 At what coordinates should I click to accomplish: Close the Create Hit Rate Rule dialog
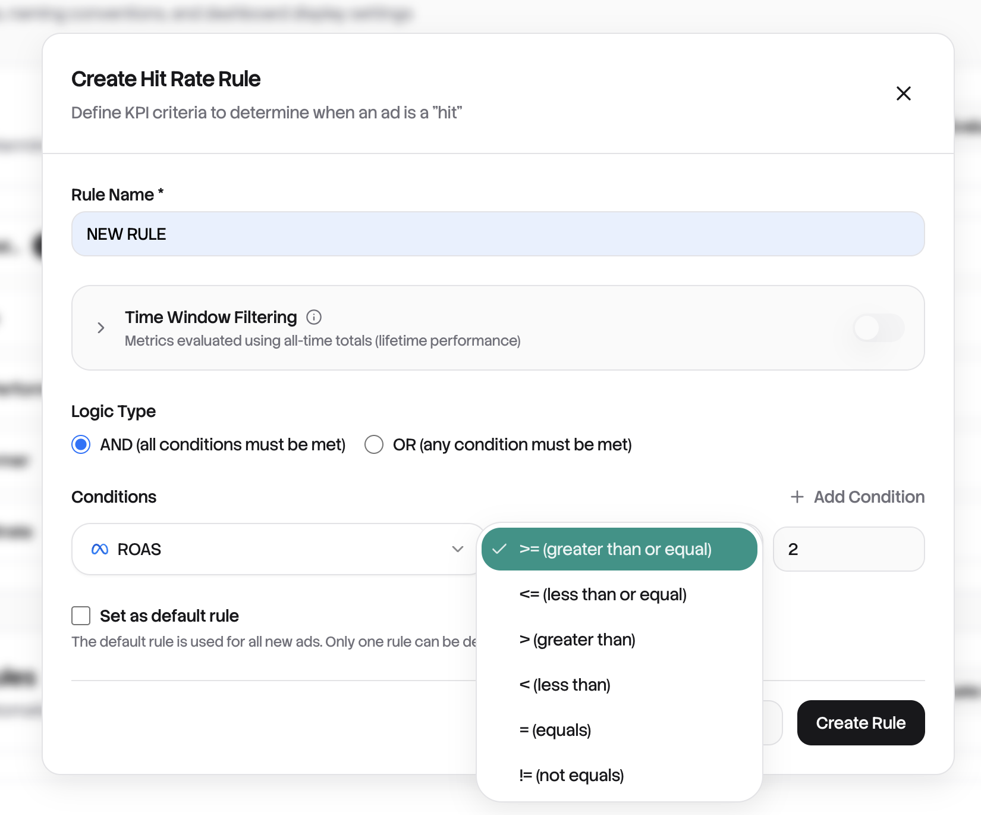pos(903,93)
